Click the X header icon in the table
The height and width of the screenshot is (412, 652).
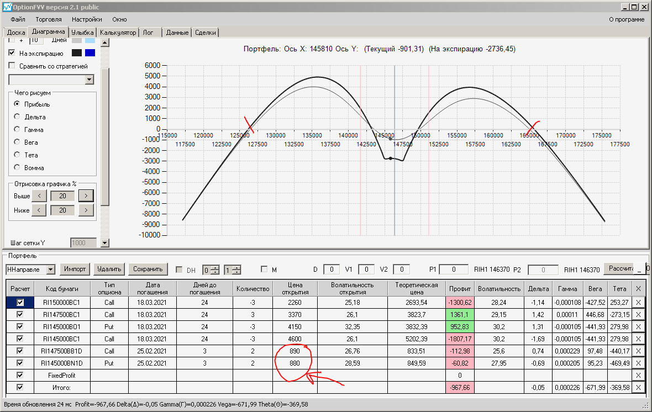click(638, 289)
